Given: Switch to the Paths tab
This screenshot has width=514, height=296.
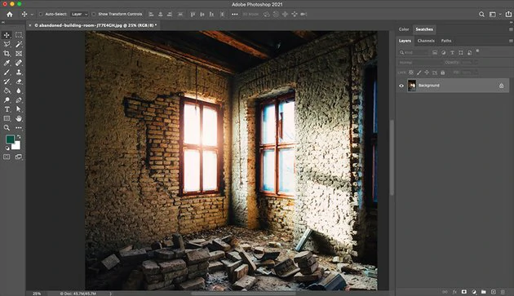Looking at the screenshot, I should coord(446,41).
